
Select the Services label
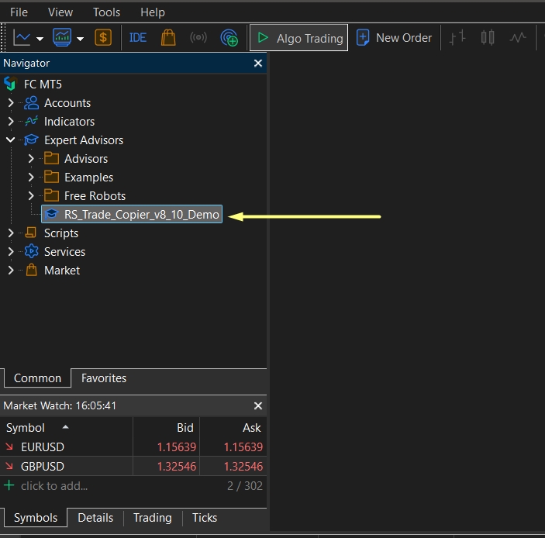(x=64, y=252)
